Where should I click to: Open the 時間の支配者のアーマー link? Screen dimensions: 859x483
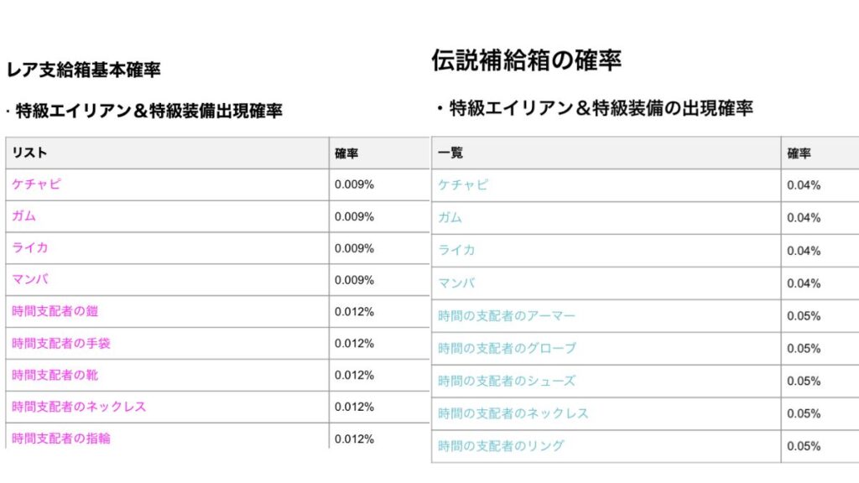[x=507, y=315]
